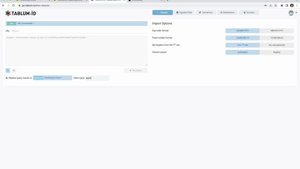This screenshot has width=300, height=169.
Task: Click the share page icon
Action: point(270,6)
